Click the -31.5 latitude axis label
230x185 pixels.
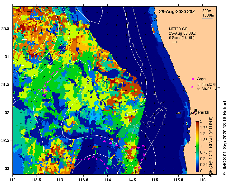point(5,85)
